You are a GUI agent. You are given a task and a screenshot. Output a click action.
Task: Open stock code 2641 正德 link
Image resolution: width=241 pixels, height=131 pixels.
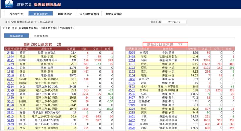tap(10, 68)
